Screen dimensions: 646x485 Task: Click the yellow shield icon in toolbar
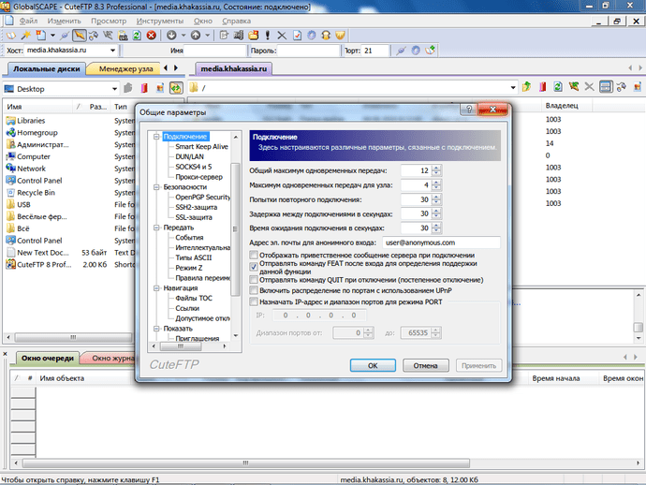[340, 36]
